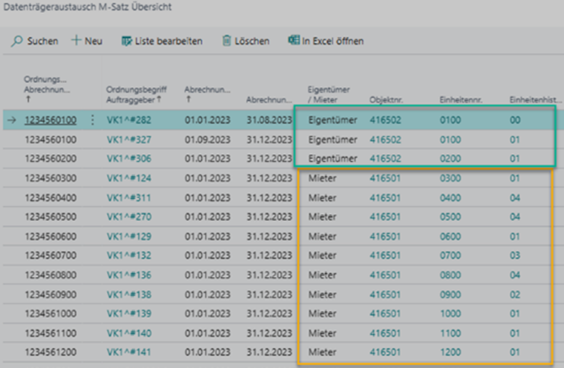Click the Excel icon in toolbar

click(x=294, y=41)
